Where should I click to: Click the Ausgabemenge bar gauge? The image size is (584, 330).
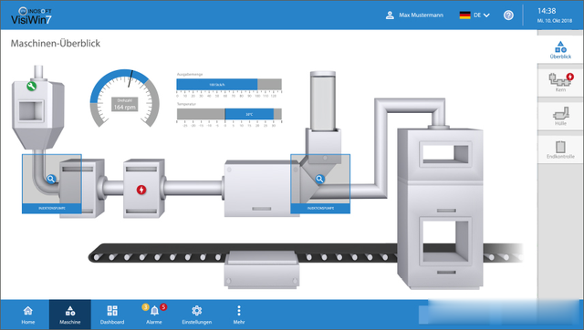[229, 85]
